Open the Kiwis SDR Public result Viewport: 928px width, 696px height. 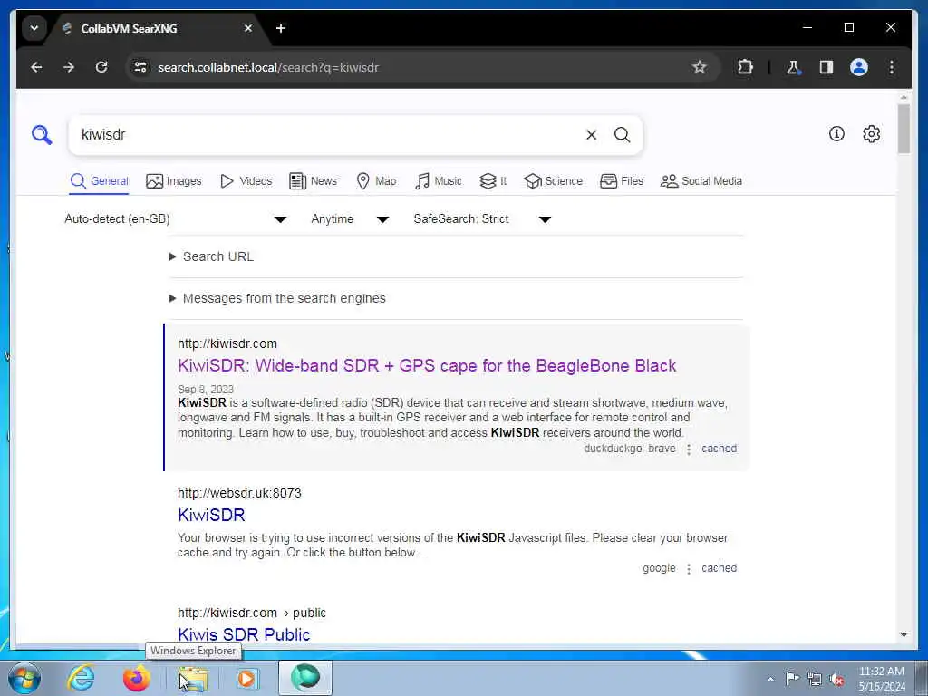(x=244, y=634)
